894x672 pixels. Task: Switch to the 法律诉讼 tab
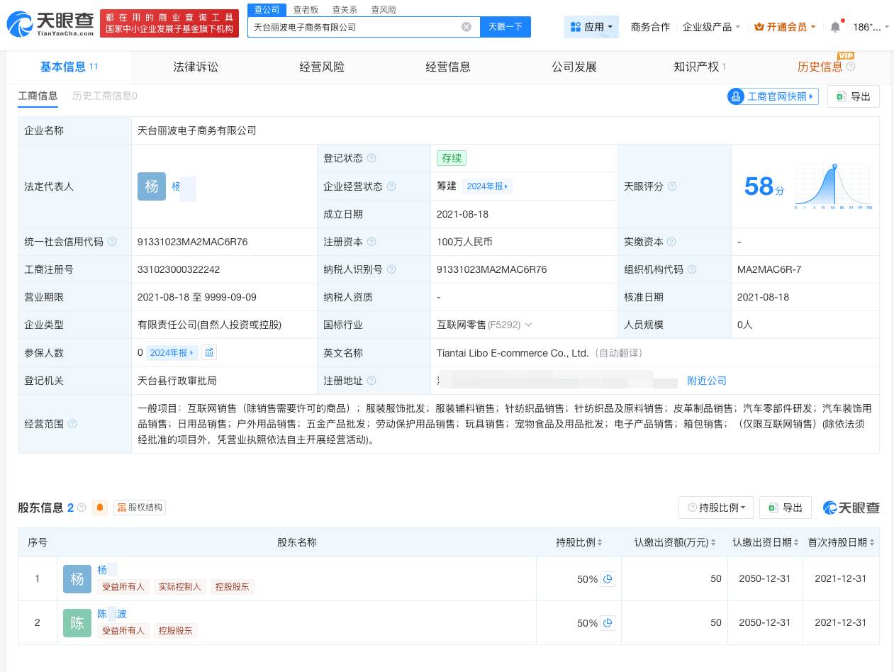[x=196, y=67]
